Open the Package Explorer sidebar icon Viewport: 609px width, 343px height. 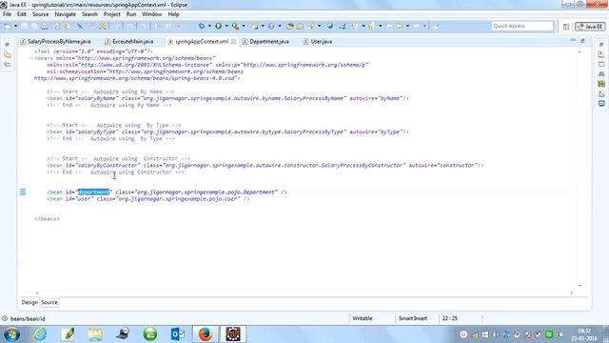8,55
